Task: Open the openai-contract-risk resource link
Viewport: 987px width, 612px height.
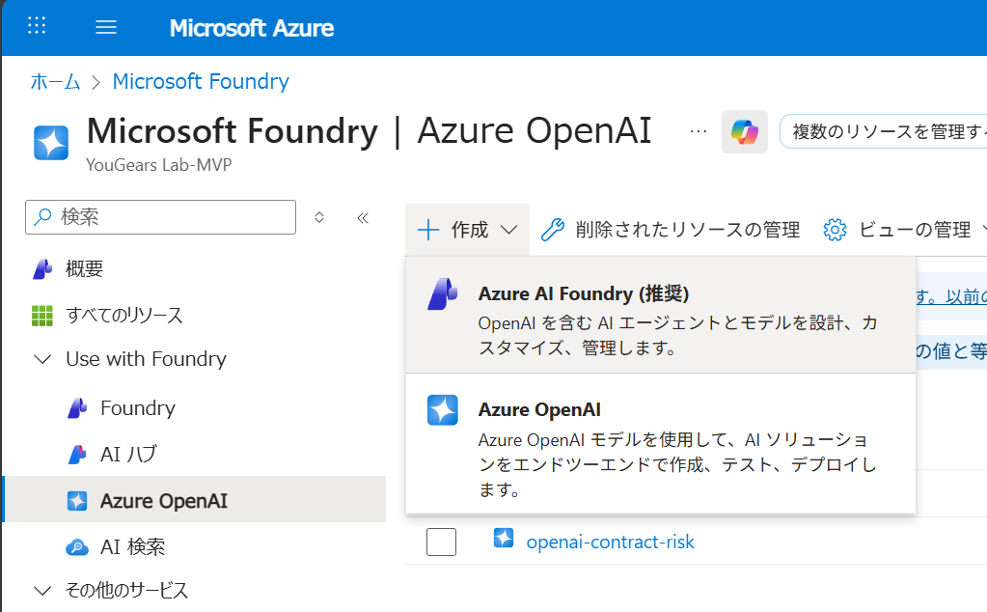Action: coord(610,542)
